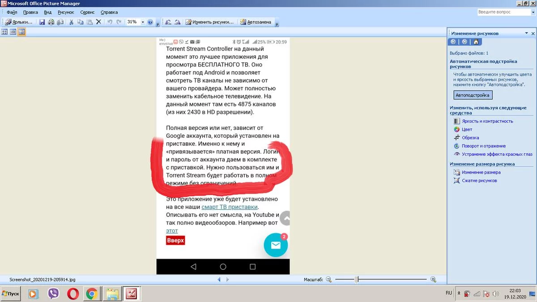Show next picture arrow
This screenshot has height=302, width=537.
pyautogui.click(x=228, y=280)
